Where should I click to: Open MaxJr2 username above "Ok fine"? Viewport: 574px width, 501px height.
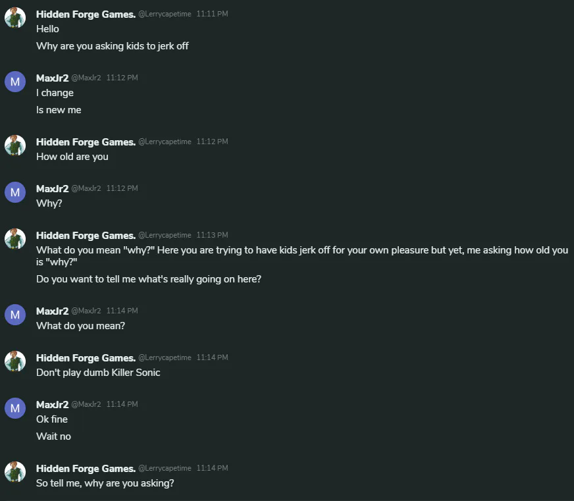(52, 404)
